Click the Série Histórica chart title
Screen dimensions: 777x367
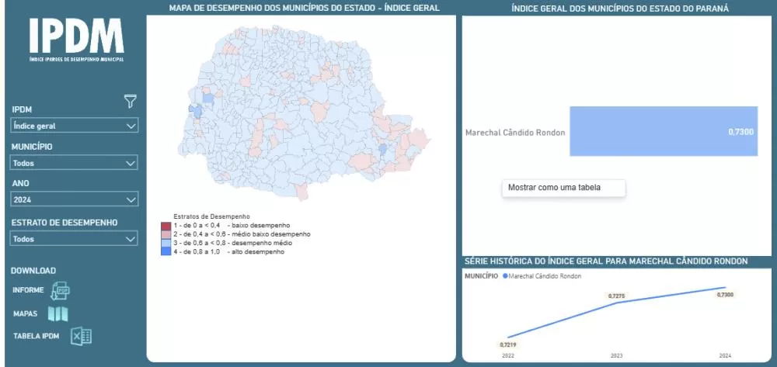(606, 261)
